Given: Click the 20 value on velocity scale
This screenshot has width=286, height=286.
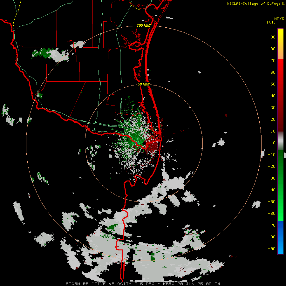Looking at the screenshot, I should coord(273,119).
